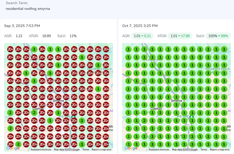Select bottom-left rank 1 marker on October map
The width and height of the screenshot is (234, 154).
coord(128,144)
